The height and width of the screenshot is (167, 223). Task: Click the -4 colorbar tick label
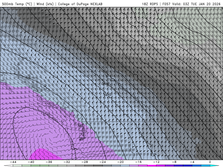[x=192, y=162]
